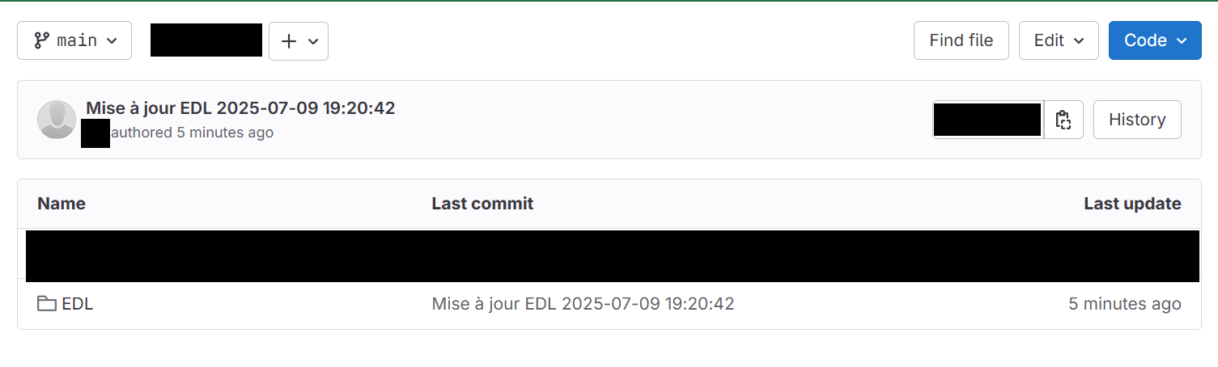Copy the commit SHA using the clipboard icon
This screenshot has height=367, width=1218.
coord(1063,120)
